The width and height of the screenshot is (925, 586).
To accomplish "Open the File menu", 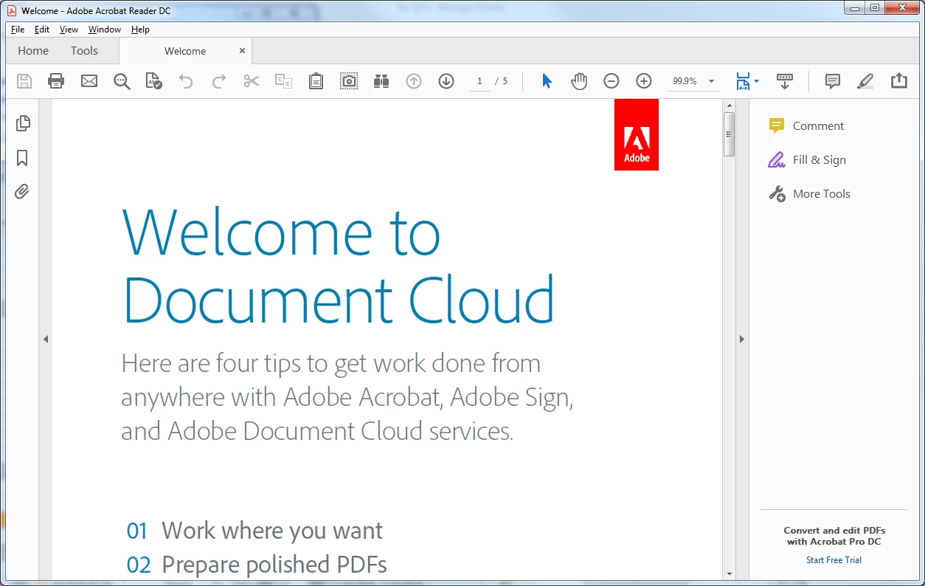I will click(x=18, y=30).
